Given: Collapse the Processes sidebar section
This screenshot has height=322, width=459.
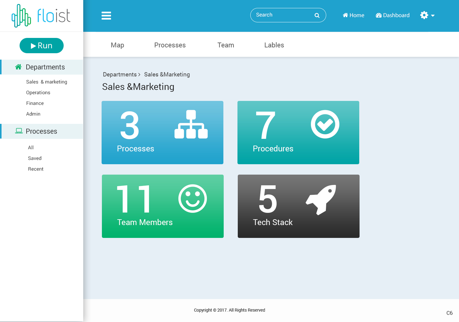Looking at the screenshot, I should point(42,131).
